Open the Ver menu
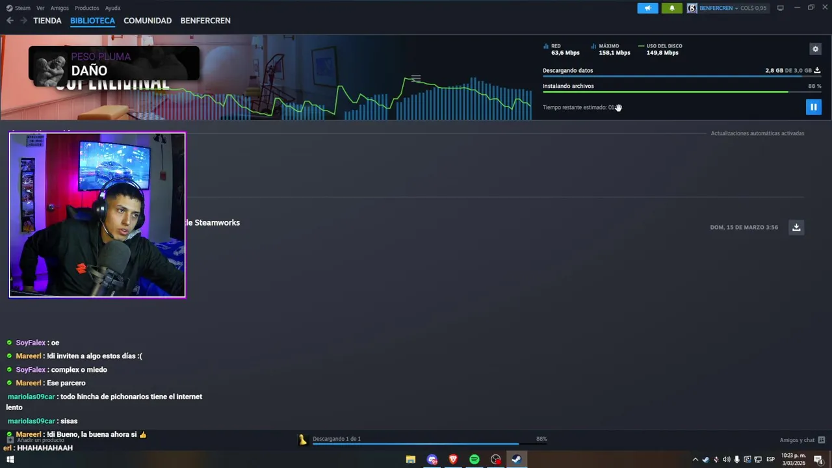Image resolution: width=832 pixels, height=468 pixels. [40, 8]
